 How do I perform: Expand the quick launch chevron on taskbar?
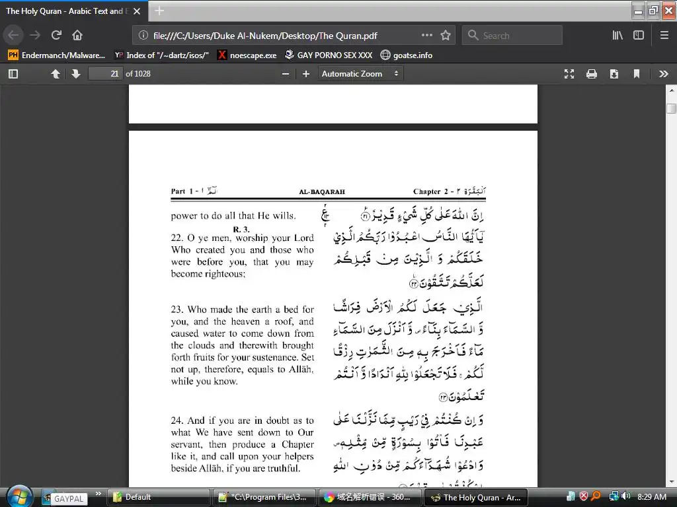pos(99,493)
